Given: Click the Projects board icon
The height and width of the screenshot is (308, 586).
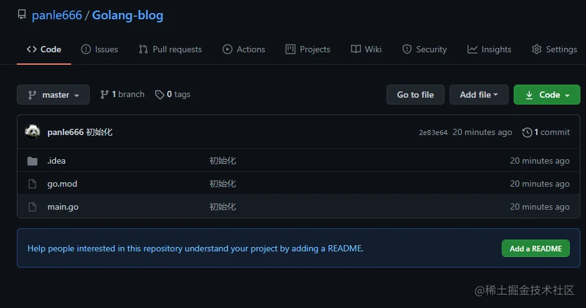Looking at the screenshot, I should click(x=291, y=49).
